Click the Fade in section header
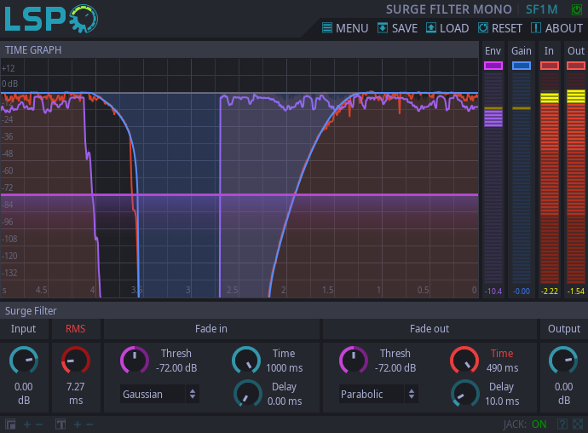This screenshot has width=588, height=433. [211, 329]
